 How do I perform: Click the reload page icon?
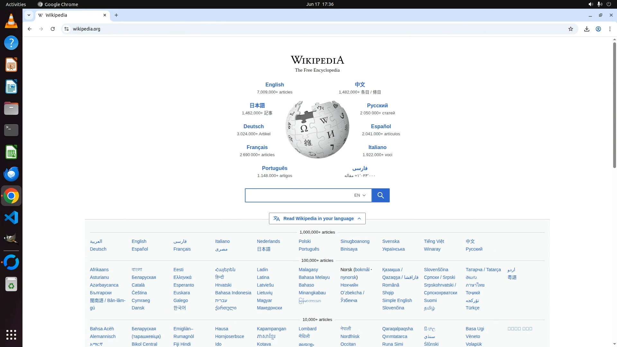tap(53, 29)
